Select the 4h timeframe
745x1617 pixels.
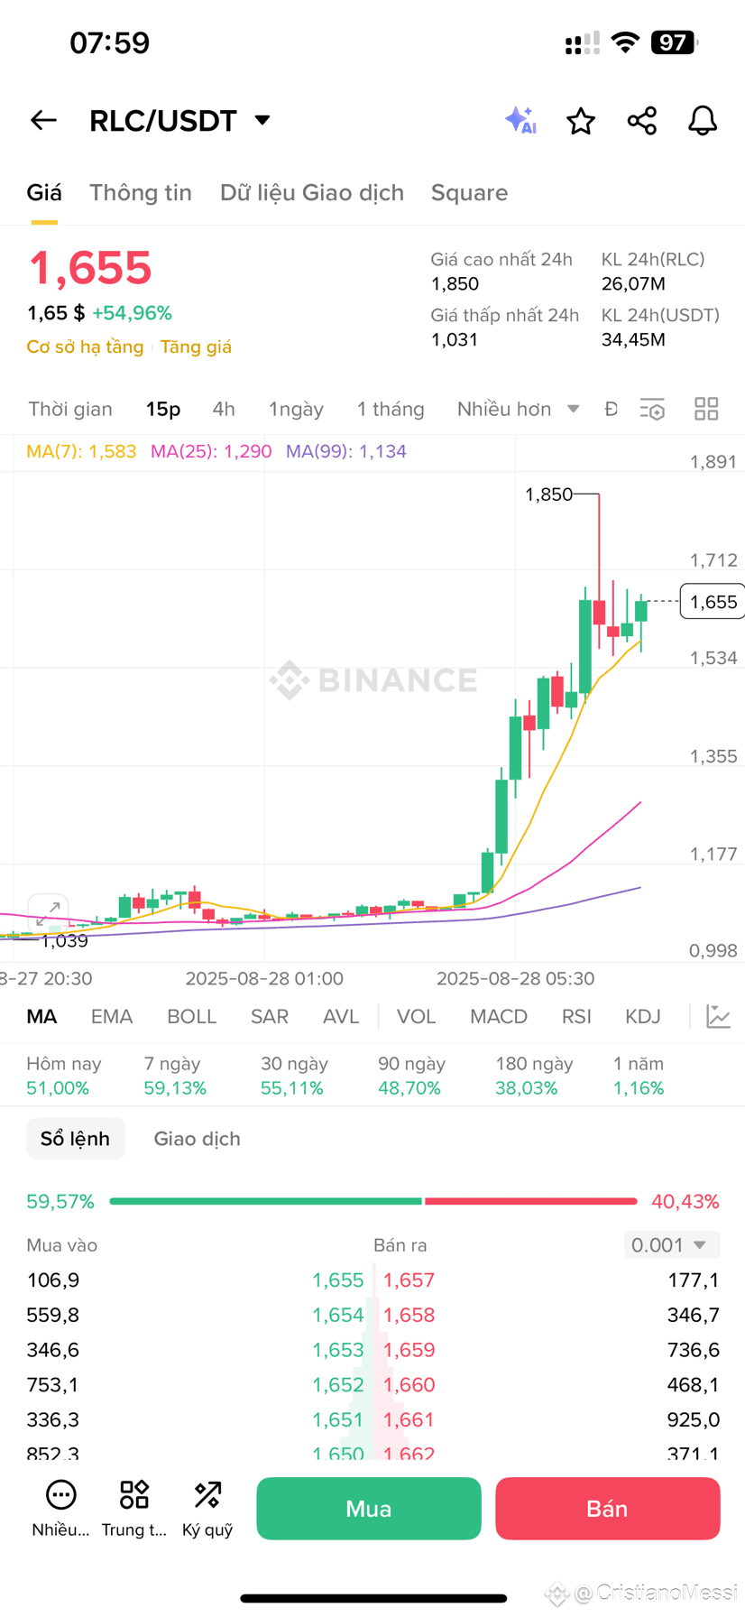(224, 409)
